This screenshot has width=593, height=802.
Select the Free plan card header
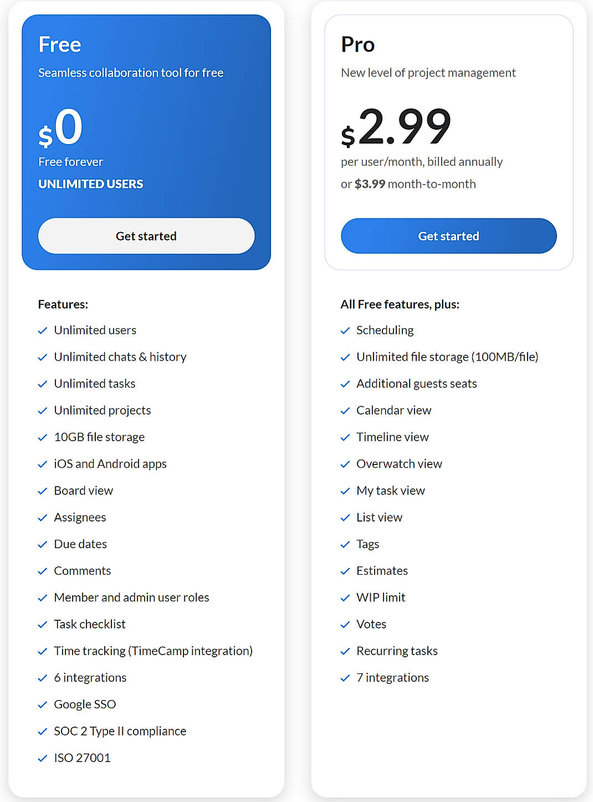(59, 44)
